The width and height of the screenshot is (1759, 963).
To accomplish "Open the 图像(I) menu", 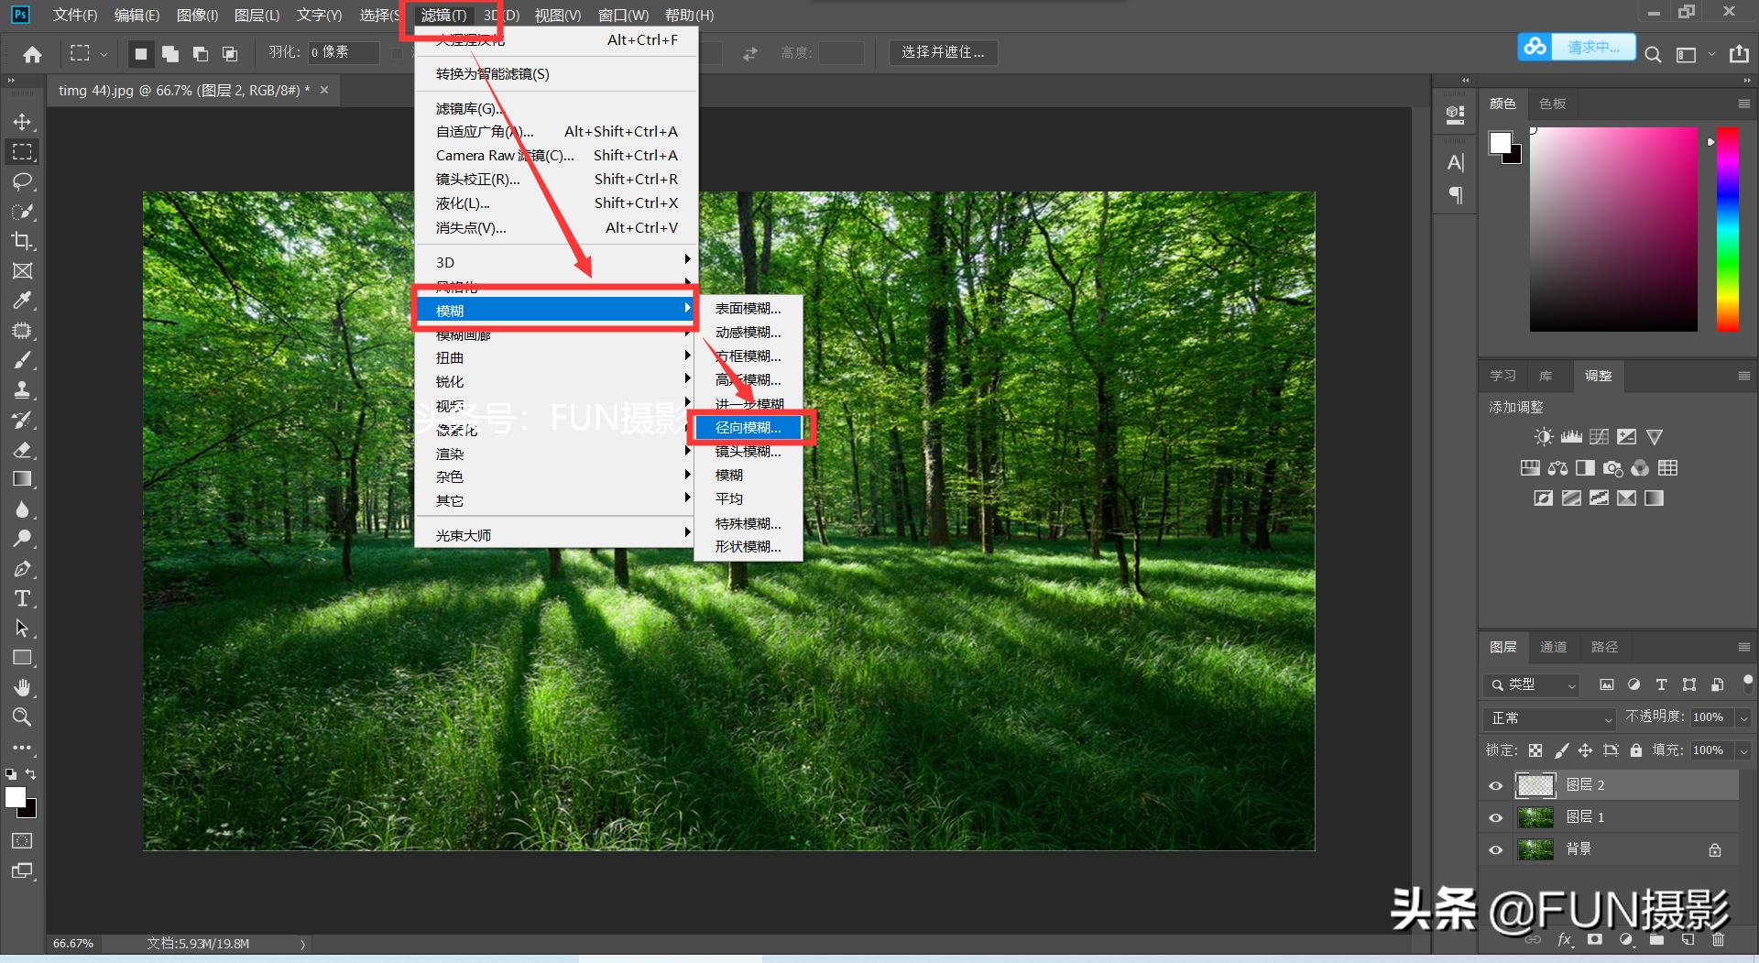I will point(197,15).
